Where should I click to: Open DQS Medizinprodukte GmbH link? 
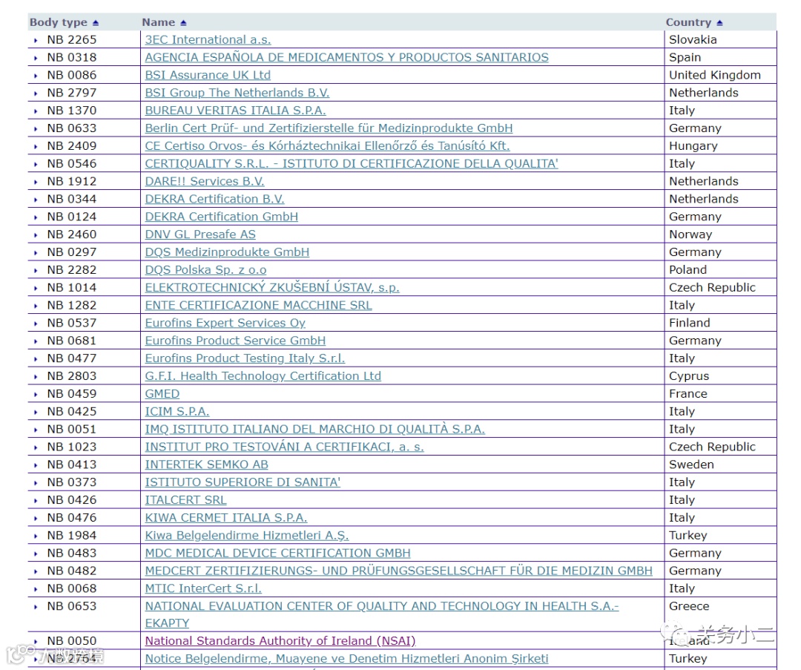[x=228, y=252]
